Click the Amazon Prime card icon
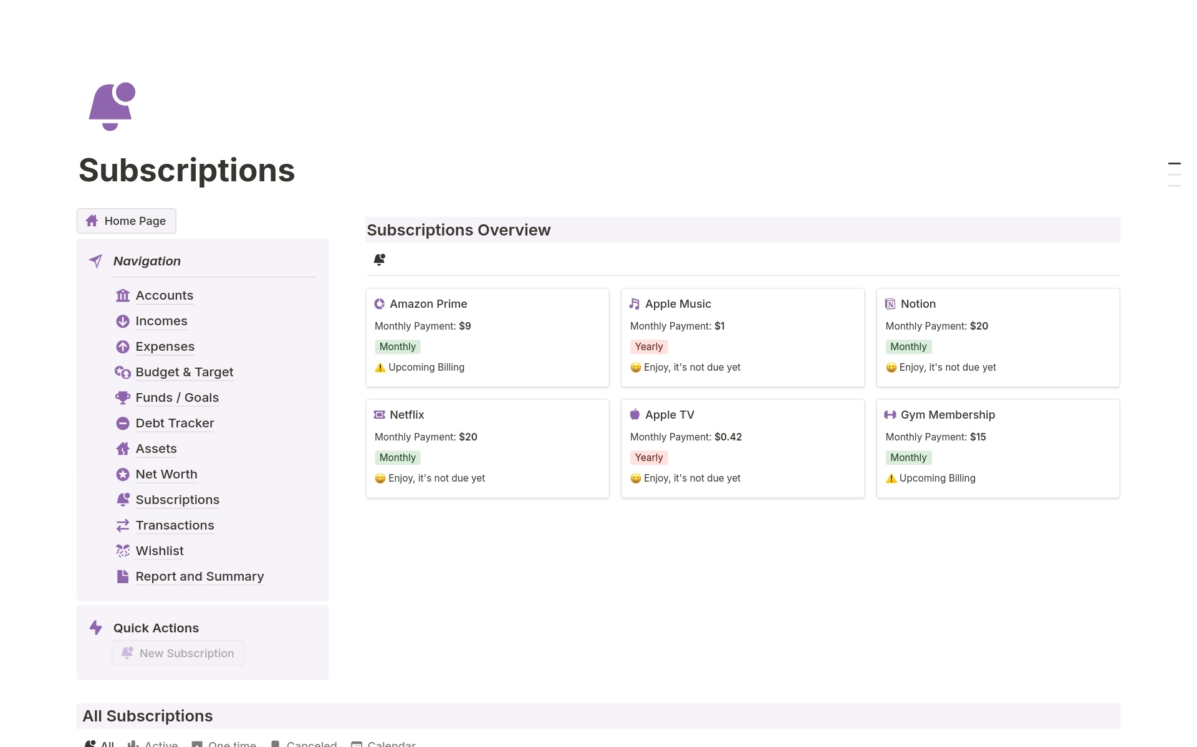1197x747 pixels. pyautogui.click(x=379, y=304)
